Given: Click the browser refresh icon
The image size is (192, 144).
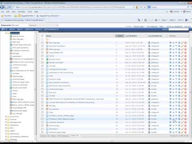Looking at the screenshot, I should (141, 7).
